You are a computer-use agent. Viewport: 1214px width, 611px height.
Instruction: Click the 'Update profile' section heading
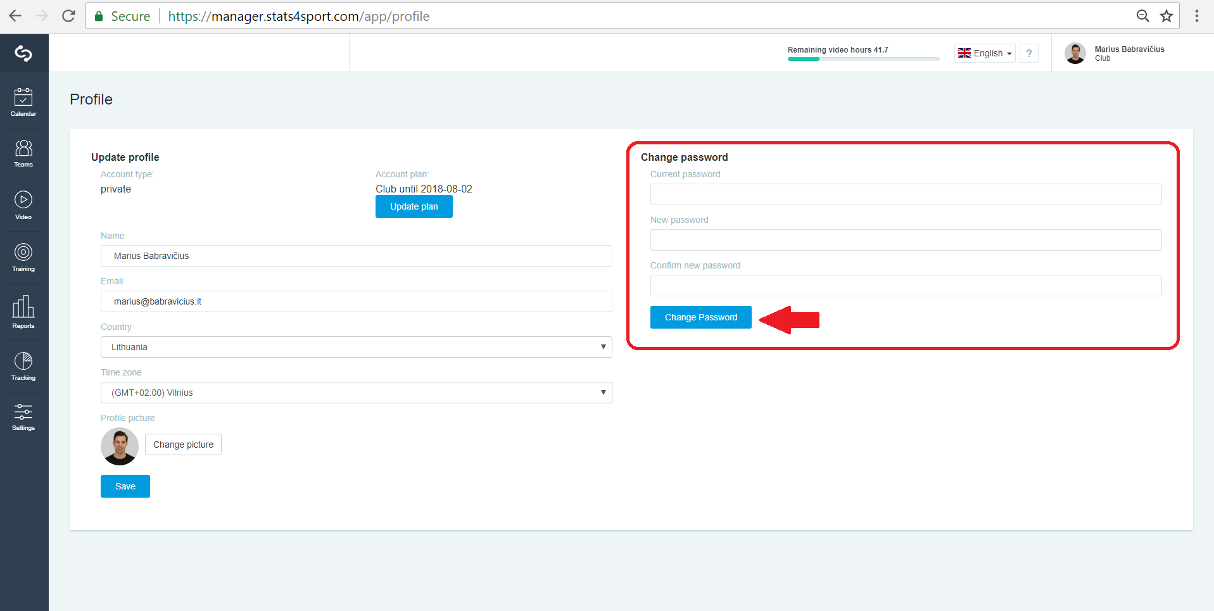pos(125,157)
